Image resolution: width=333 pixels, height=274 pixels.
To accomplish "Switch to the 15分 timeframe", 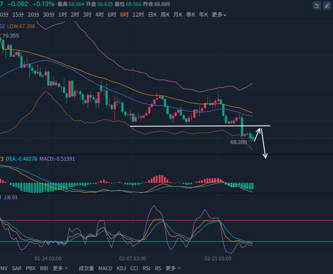I will (18, 15).
